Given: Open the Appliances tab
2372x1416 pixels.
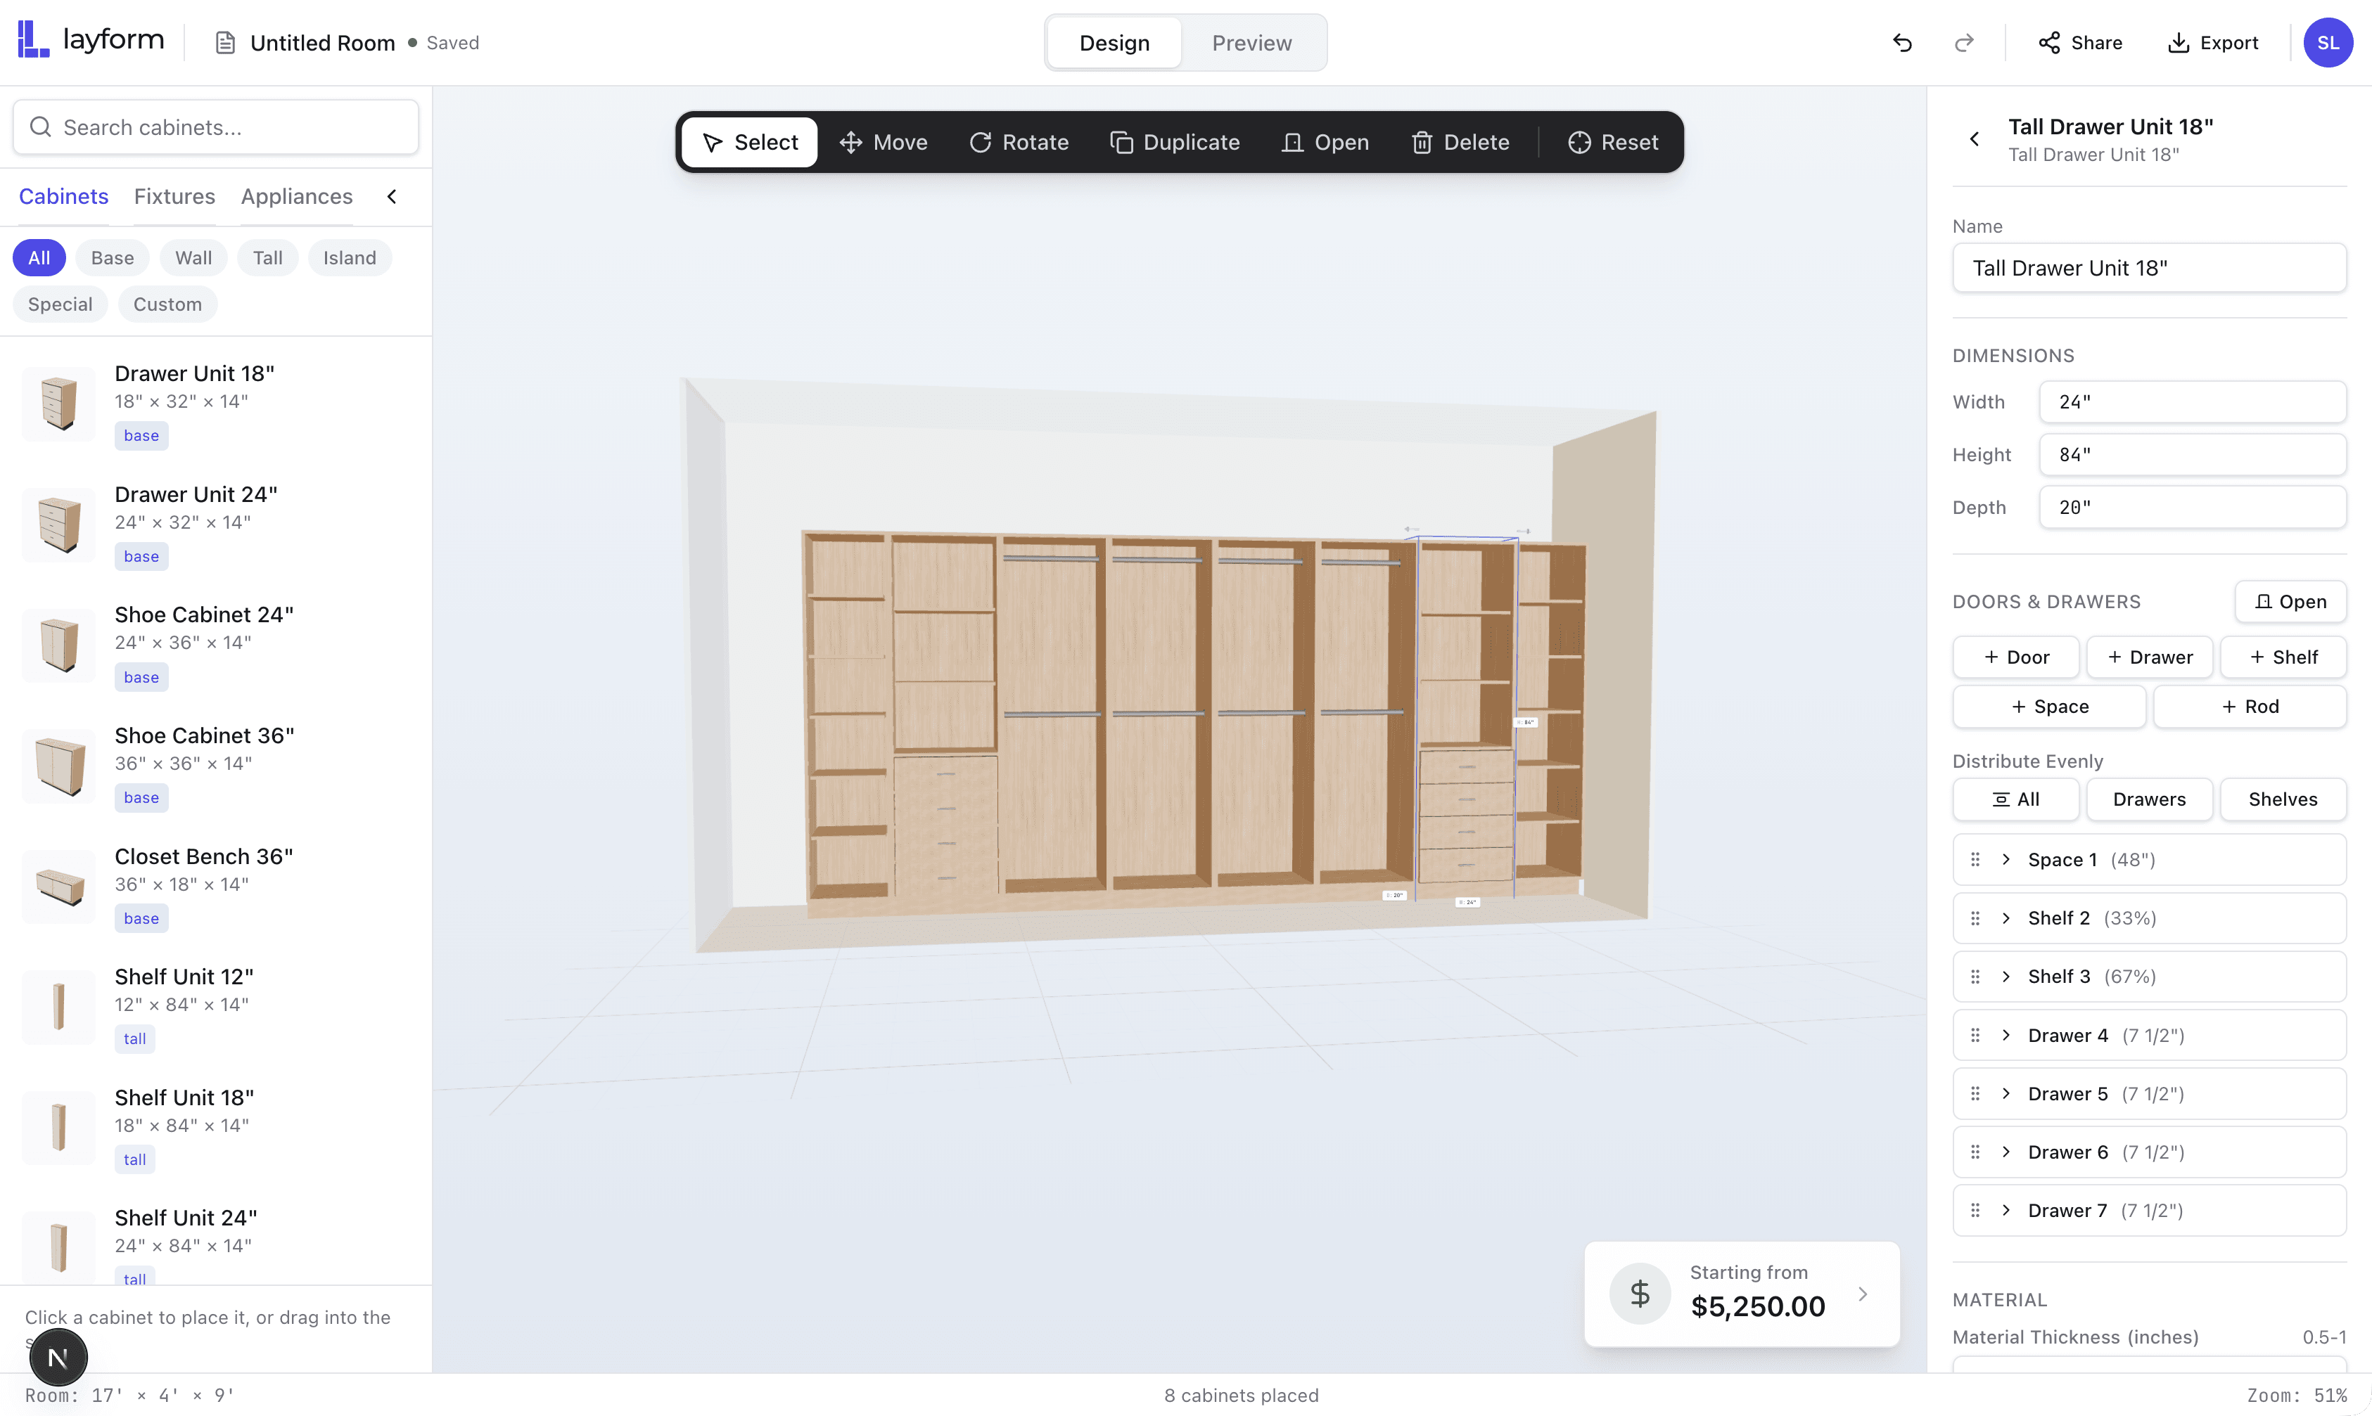Looking at the screenshot, I should tap(297, 197).
